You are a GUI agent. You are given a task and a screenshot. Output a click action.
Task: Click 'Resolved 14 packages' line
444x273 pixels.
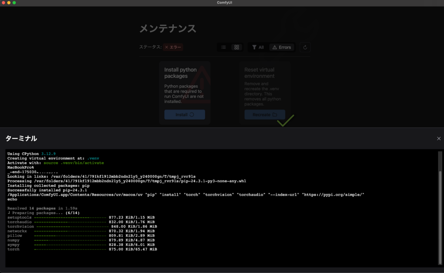42,208
